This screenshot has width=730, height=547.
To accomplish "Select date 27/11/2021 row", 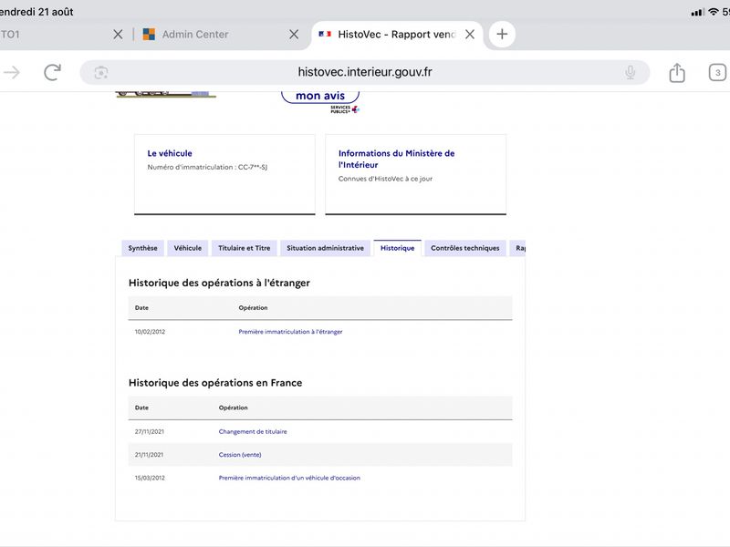I will click(x=320, y=431).
